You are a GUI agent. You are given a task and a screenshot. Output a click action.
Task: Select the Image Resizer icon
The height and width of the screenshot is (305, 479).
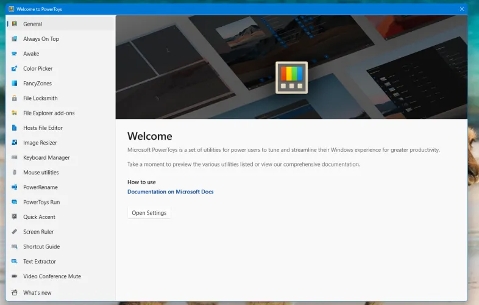pos(14,143)
